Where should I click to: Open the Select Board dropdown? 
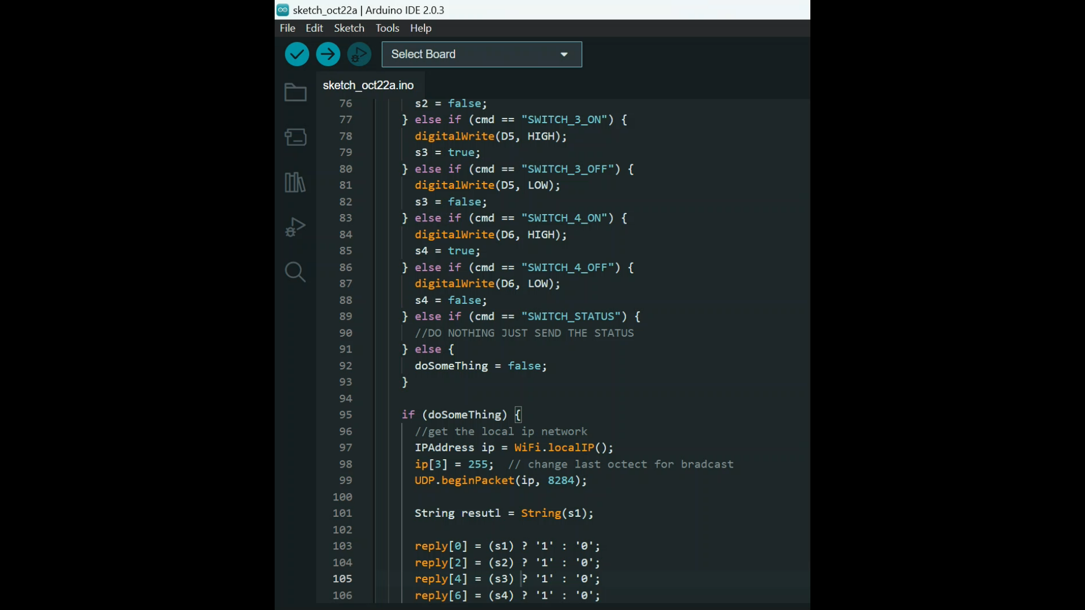(x=481, y=54)
